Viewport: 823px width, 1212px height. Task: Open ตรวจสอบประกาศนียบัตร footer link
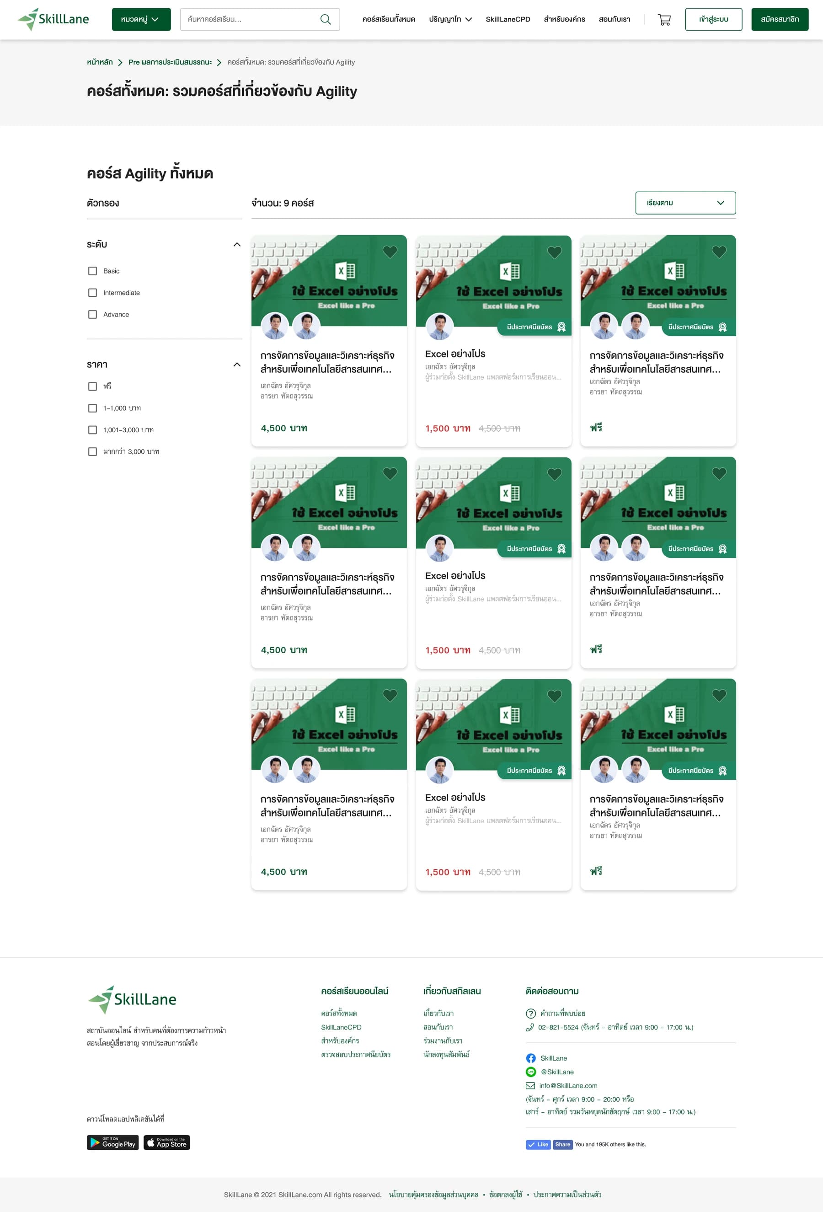(355, 1055)
